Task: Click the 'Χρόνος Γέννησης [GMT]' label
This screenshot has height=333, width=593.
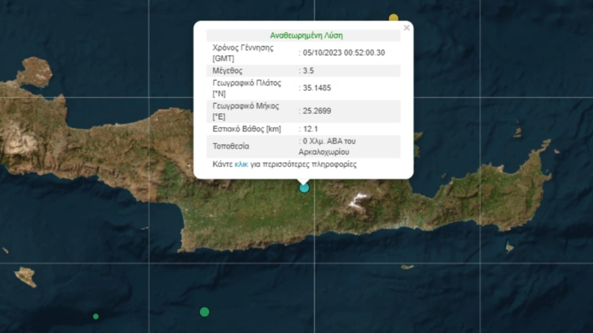Action: click(243, 53)
